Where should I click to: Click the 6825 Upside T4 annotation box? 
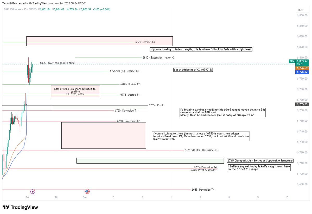[x=99, y=41]
